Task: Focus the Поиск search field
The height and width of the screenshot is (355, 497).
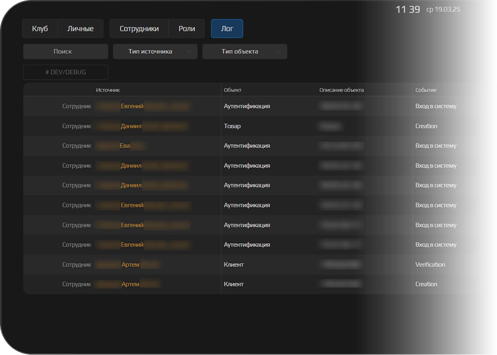Action: pos(66,51)
